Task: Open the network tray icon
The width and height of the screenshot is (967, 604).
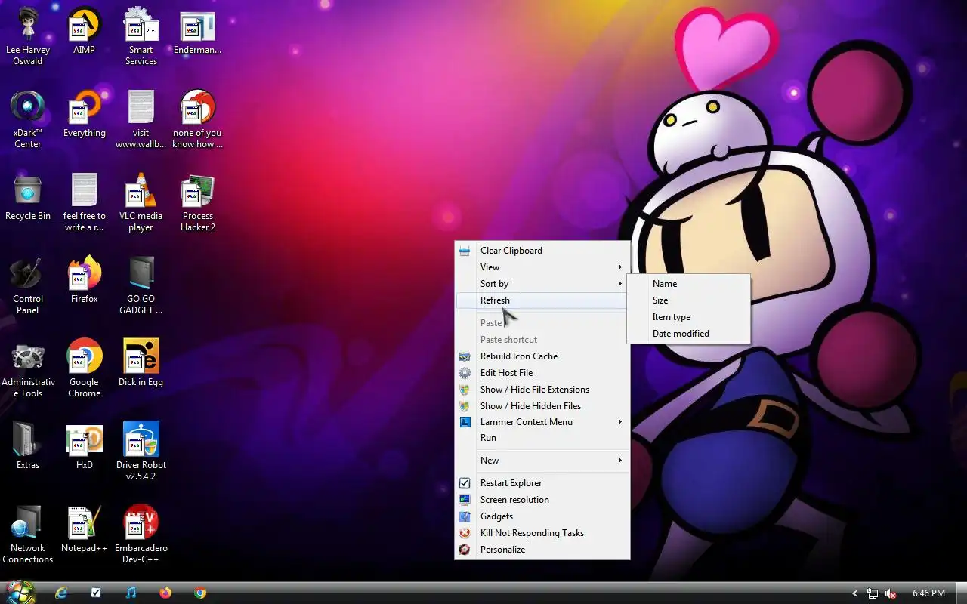Action: (873, 593)
